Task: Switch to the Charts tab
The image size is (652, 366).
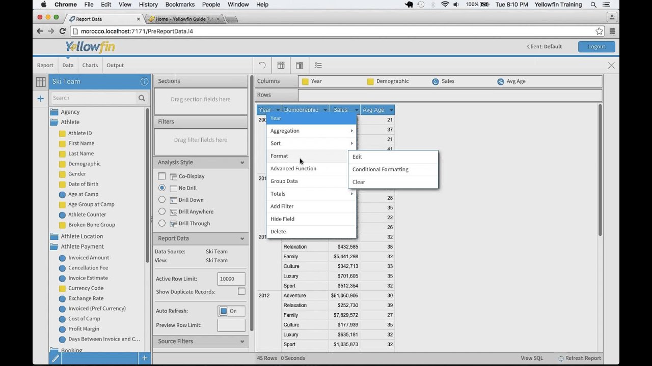Action: tap(90, 65)
